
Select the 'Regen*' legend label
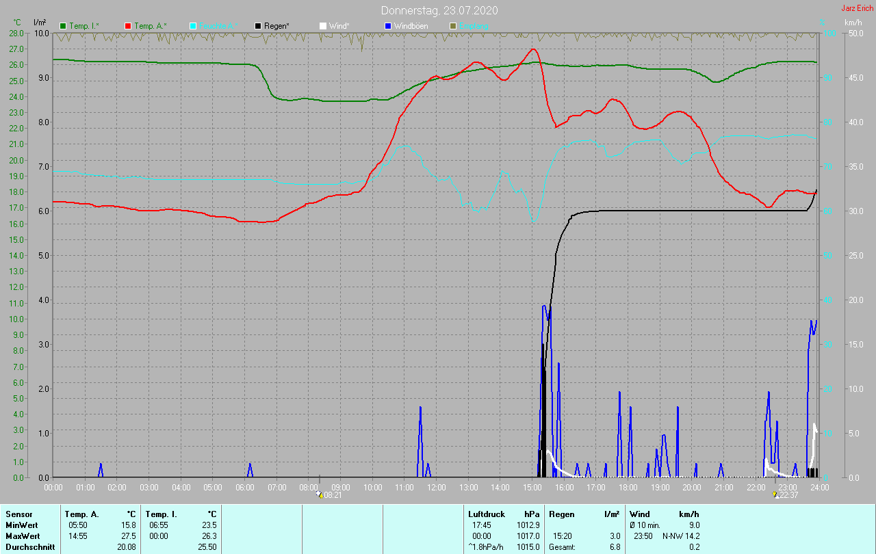click(276, 26)
